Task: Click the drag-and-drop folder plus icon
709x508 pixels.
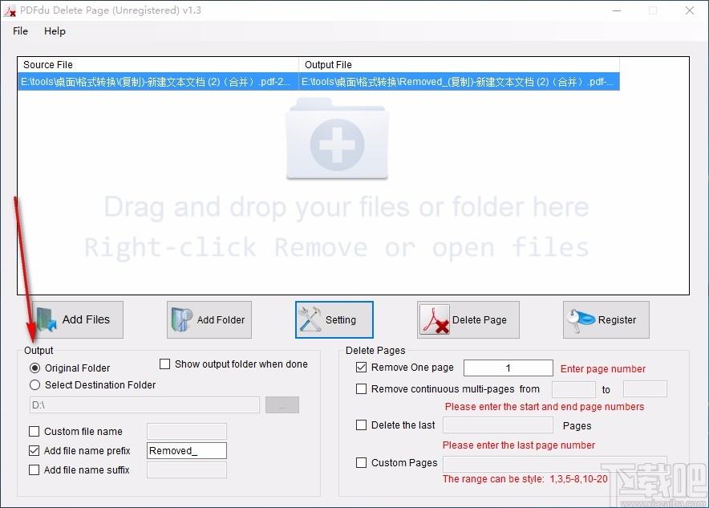Action: pos(338,139)
